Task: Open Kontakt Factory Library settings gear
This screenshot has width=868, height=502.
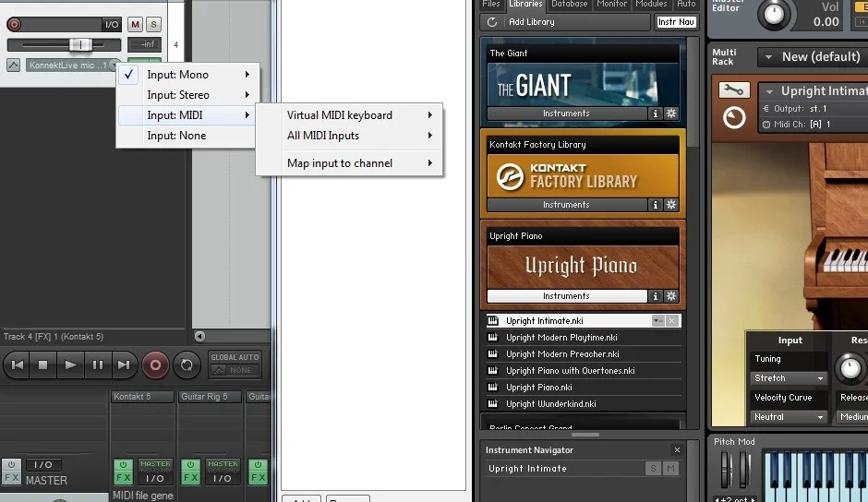Action: pos(671,205)
